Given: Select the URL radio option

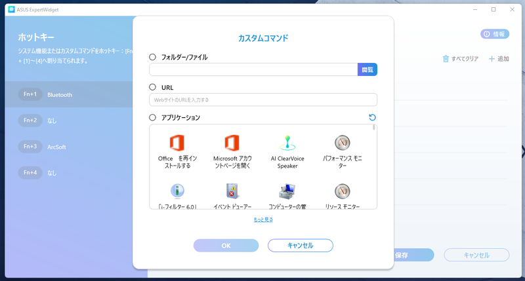Looking at the screenshot, I should coord(152,87).
